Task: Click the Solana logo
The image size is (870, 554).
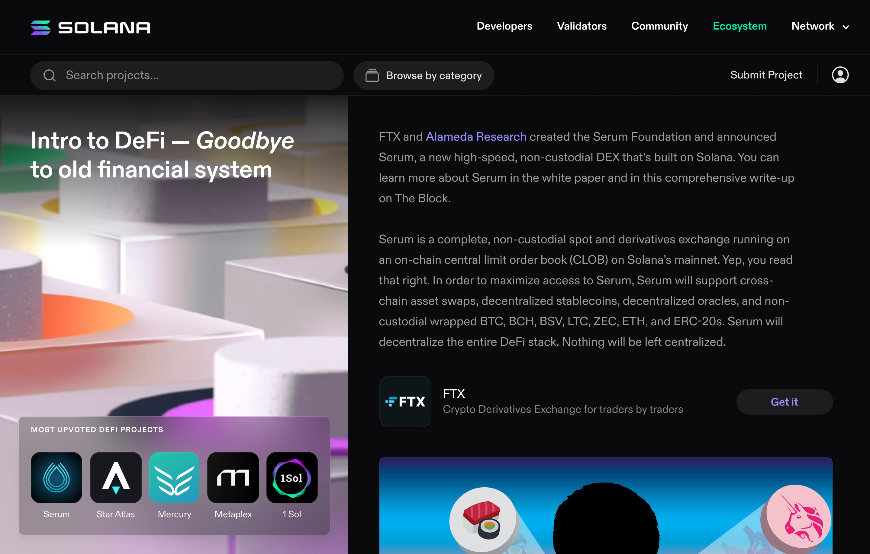Action: 90,27
